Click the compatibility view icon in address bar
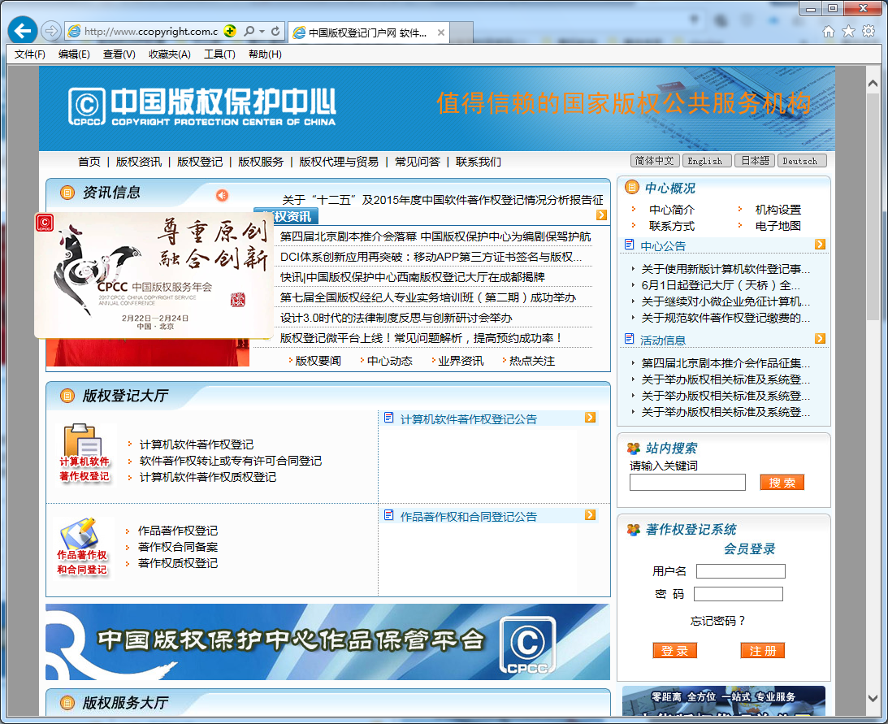 [230, 31]
